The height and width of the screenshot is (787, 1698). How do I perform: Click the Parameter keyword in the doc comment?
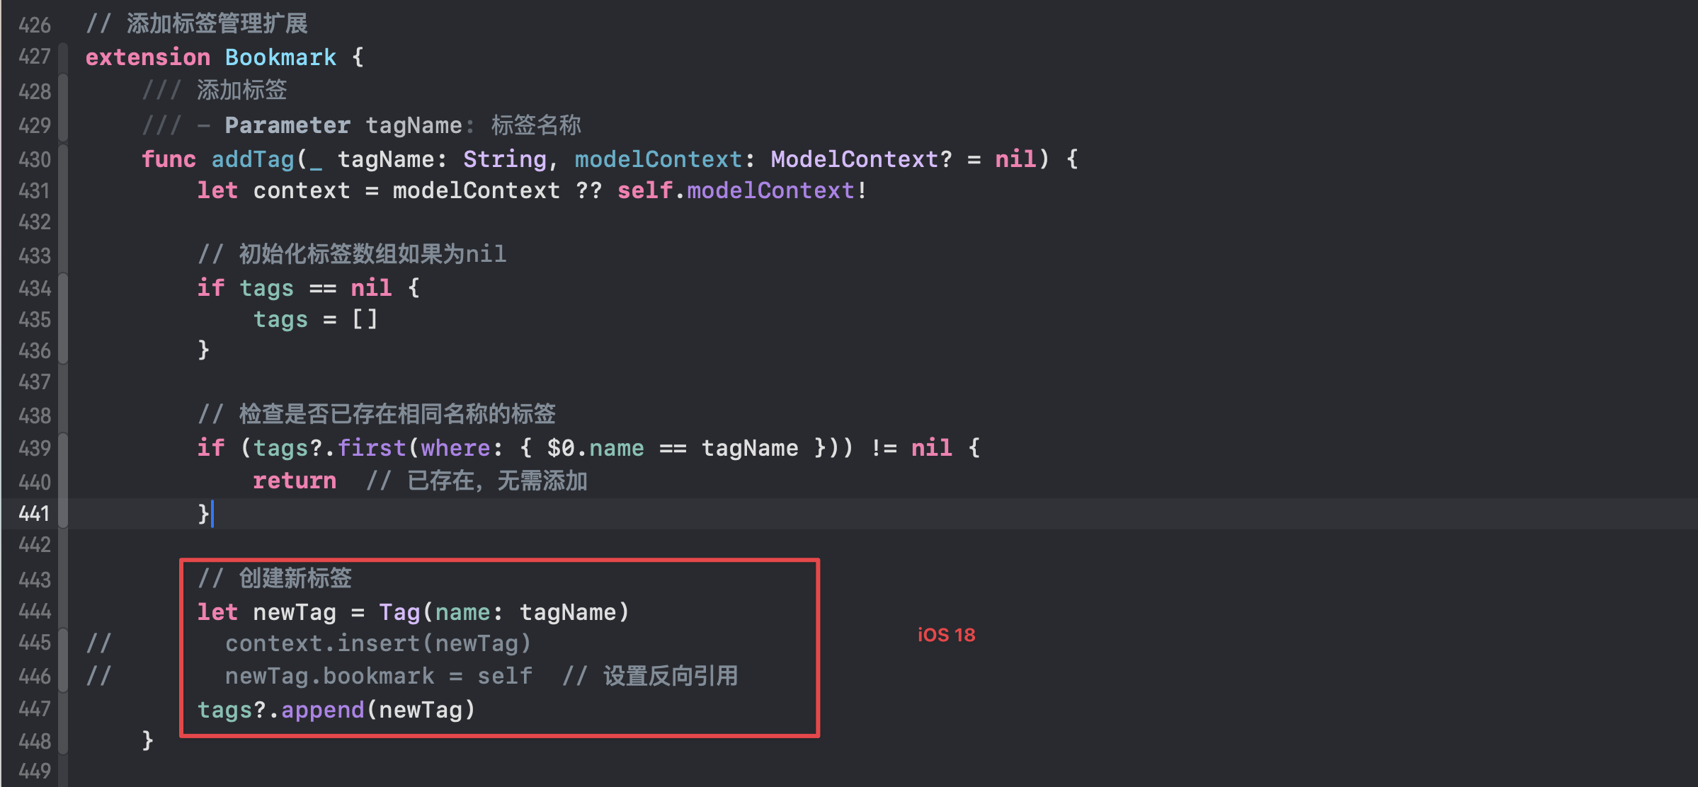pos(287,125)
